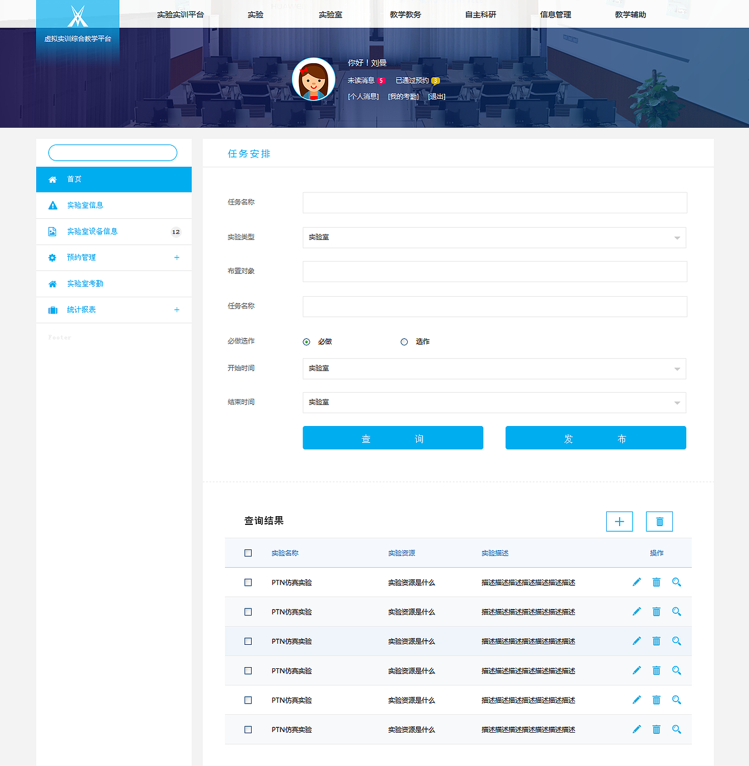
Task: Open the 信息管理 top menu
Action: pyautogui.click(x=555, y=15)
